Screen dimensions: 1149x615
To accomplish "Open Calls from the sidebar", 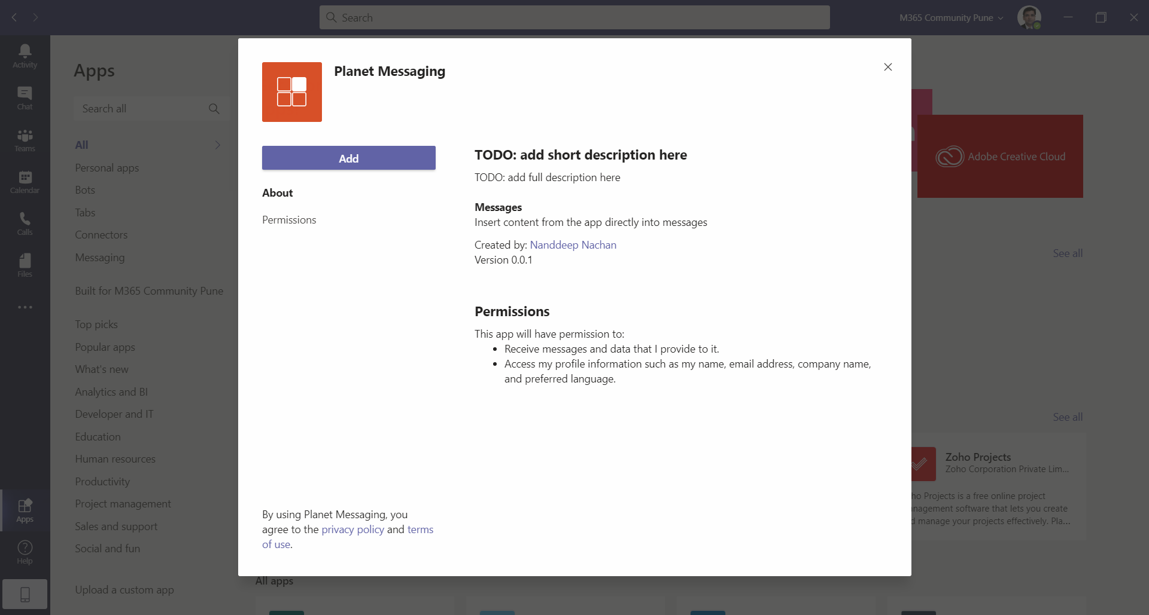I will tap(25, 224).
